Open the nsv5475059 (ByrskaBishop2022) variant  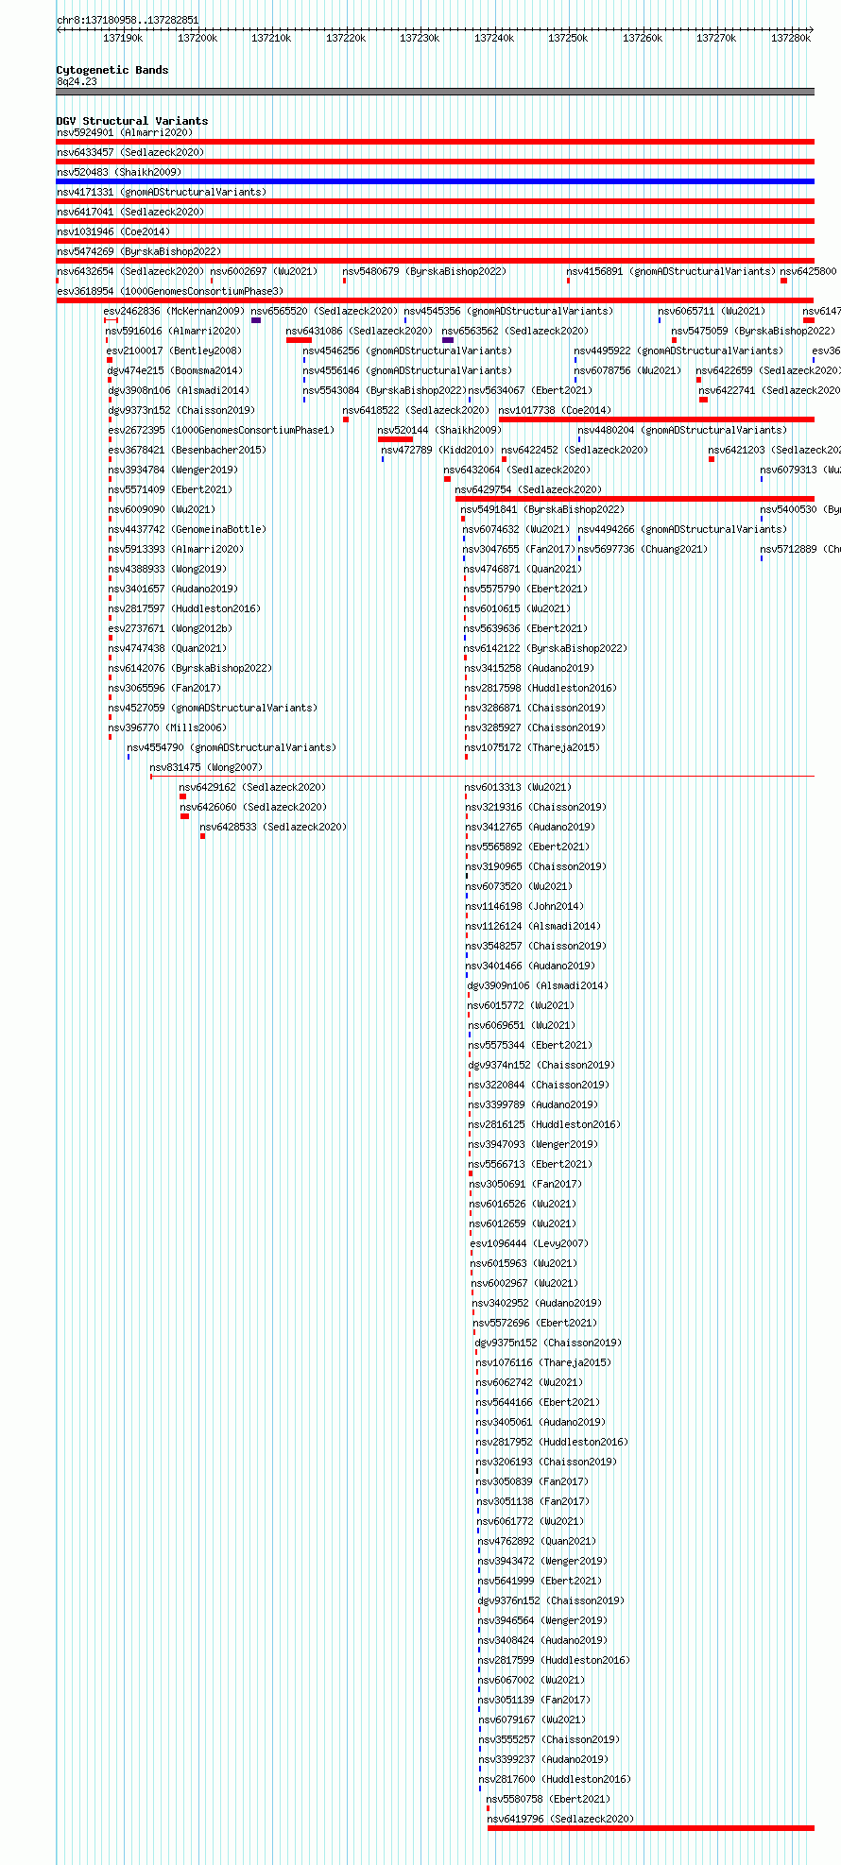(753, 331)
